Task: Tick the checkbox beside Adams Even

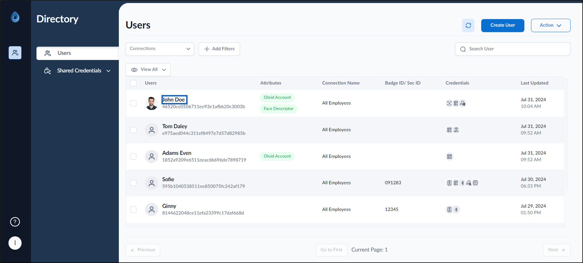Action: click(x=133, y=157)
